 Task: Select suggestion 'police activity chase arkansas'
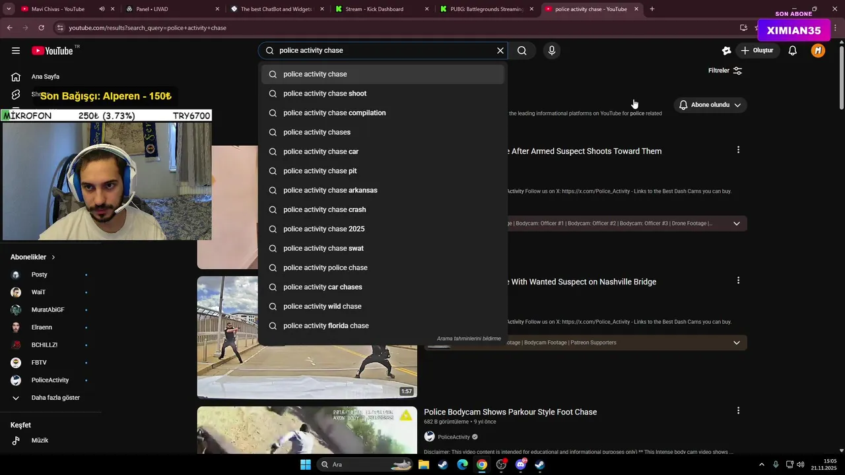[x=383, y=190]
